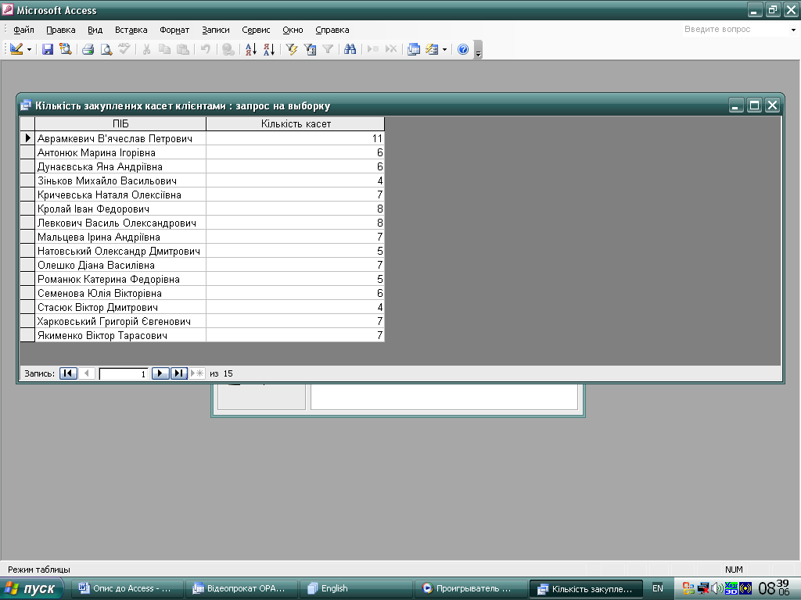This screenshot has height=600, width=801.
Task: Click Filter by Form icon
Action: click(310, 49)
